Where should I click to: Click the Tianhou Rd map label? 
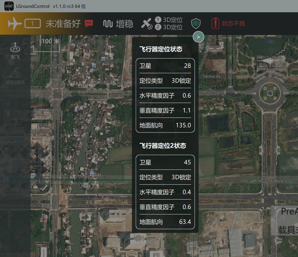(x=211, y=76)
